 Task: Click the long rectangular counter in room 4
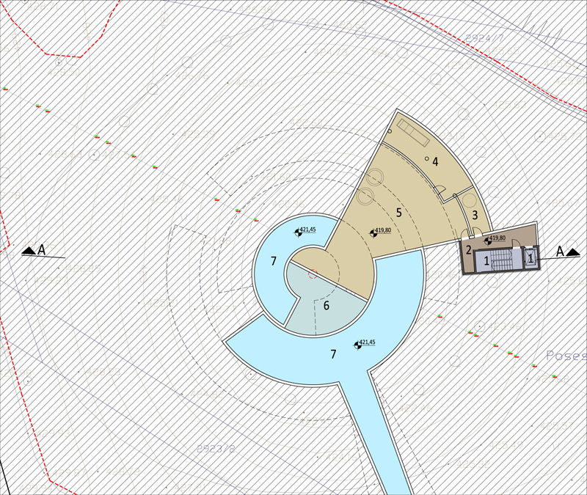(x=414, y=133)
